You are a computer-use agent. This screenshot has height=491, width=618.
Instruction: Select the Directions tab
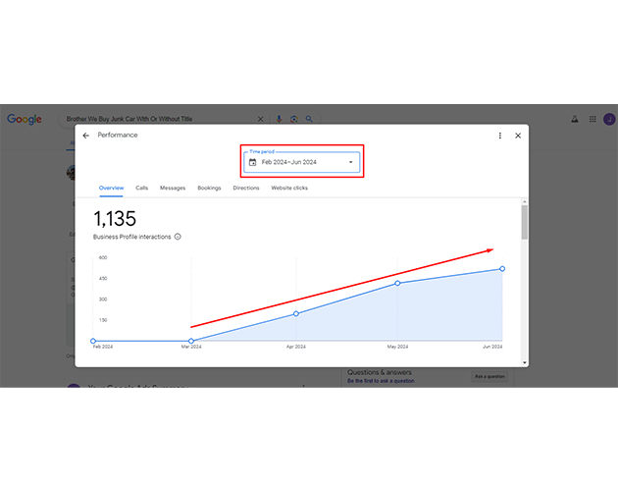pos(246,188)
